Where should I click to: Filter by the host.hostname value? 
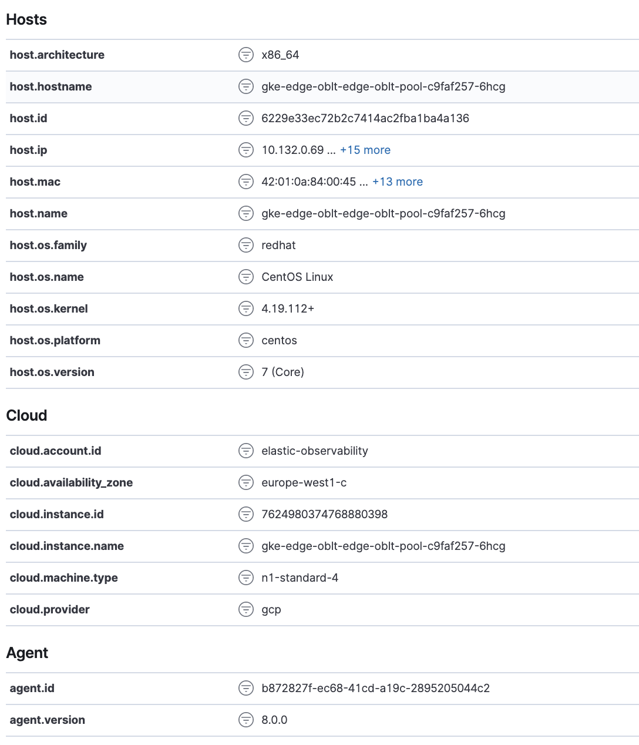click(245, 86)
